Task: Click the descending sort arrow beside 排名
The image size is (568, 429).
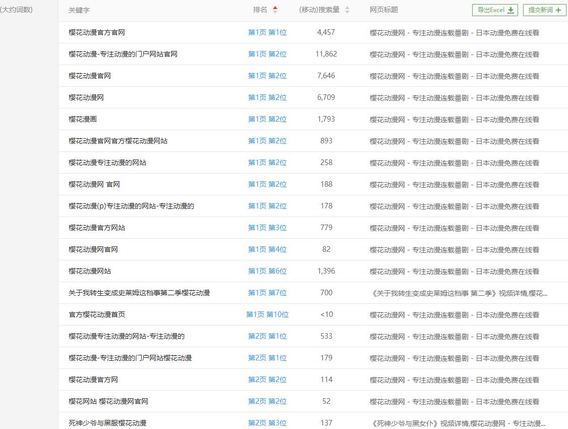Action: coord(275,12)
